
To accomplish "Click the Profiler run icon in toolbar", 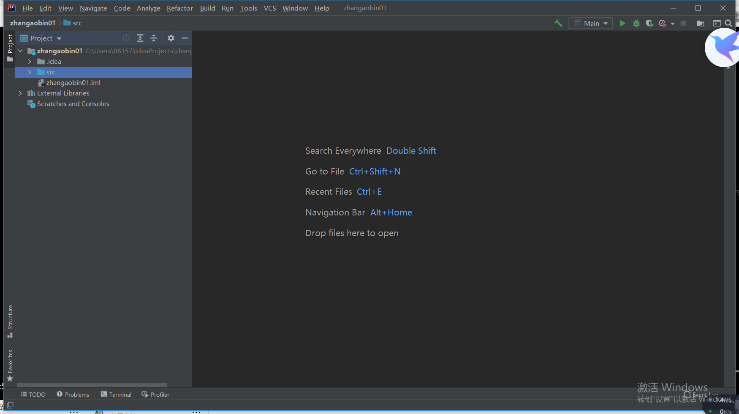I will (x=663, y=23).
